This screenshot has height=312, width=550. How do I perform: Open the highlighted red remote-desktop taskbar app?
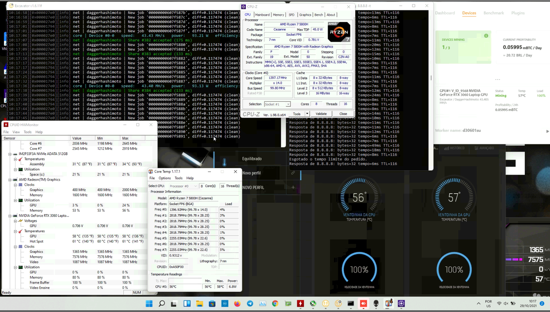coord(363,304)
